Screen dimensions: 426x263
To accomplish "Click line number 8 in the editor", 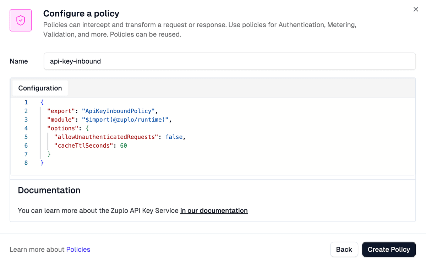I will [x=26, y=163].
